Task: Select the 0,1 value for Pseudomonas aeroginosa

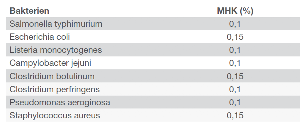Action: (235, 102)
